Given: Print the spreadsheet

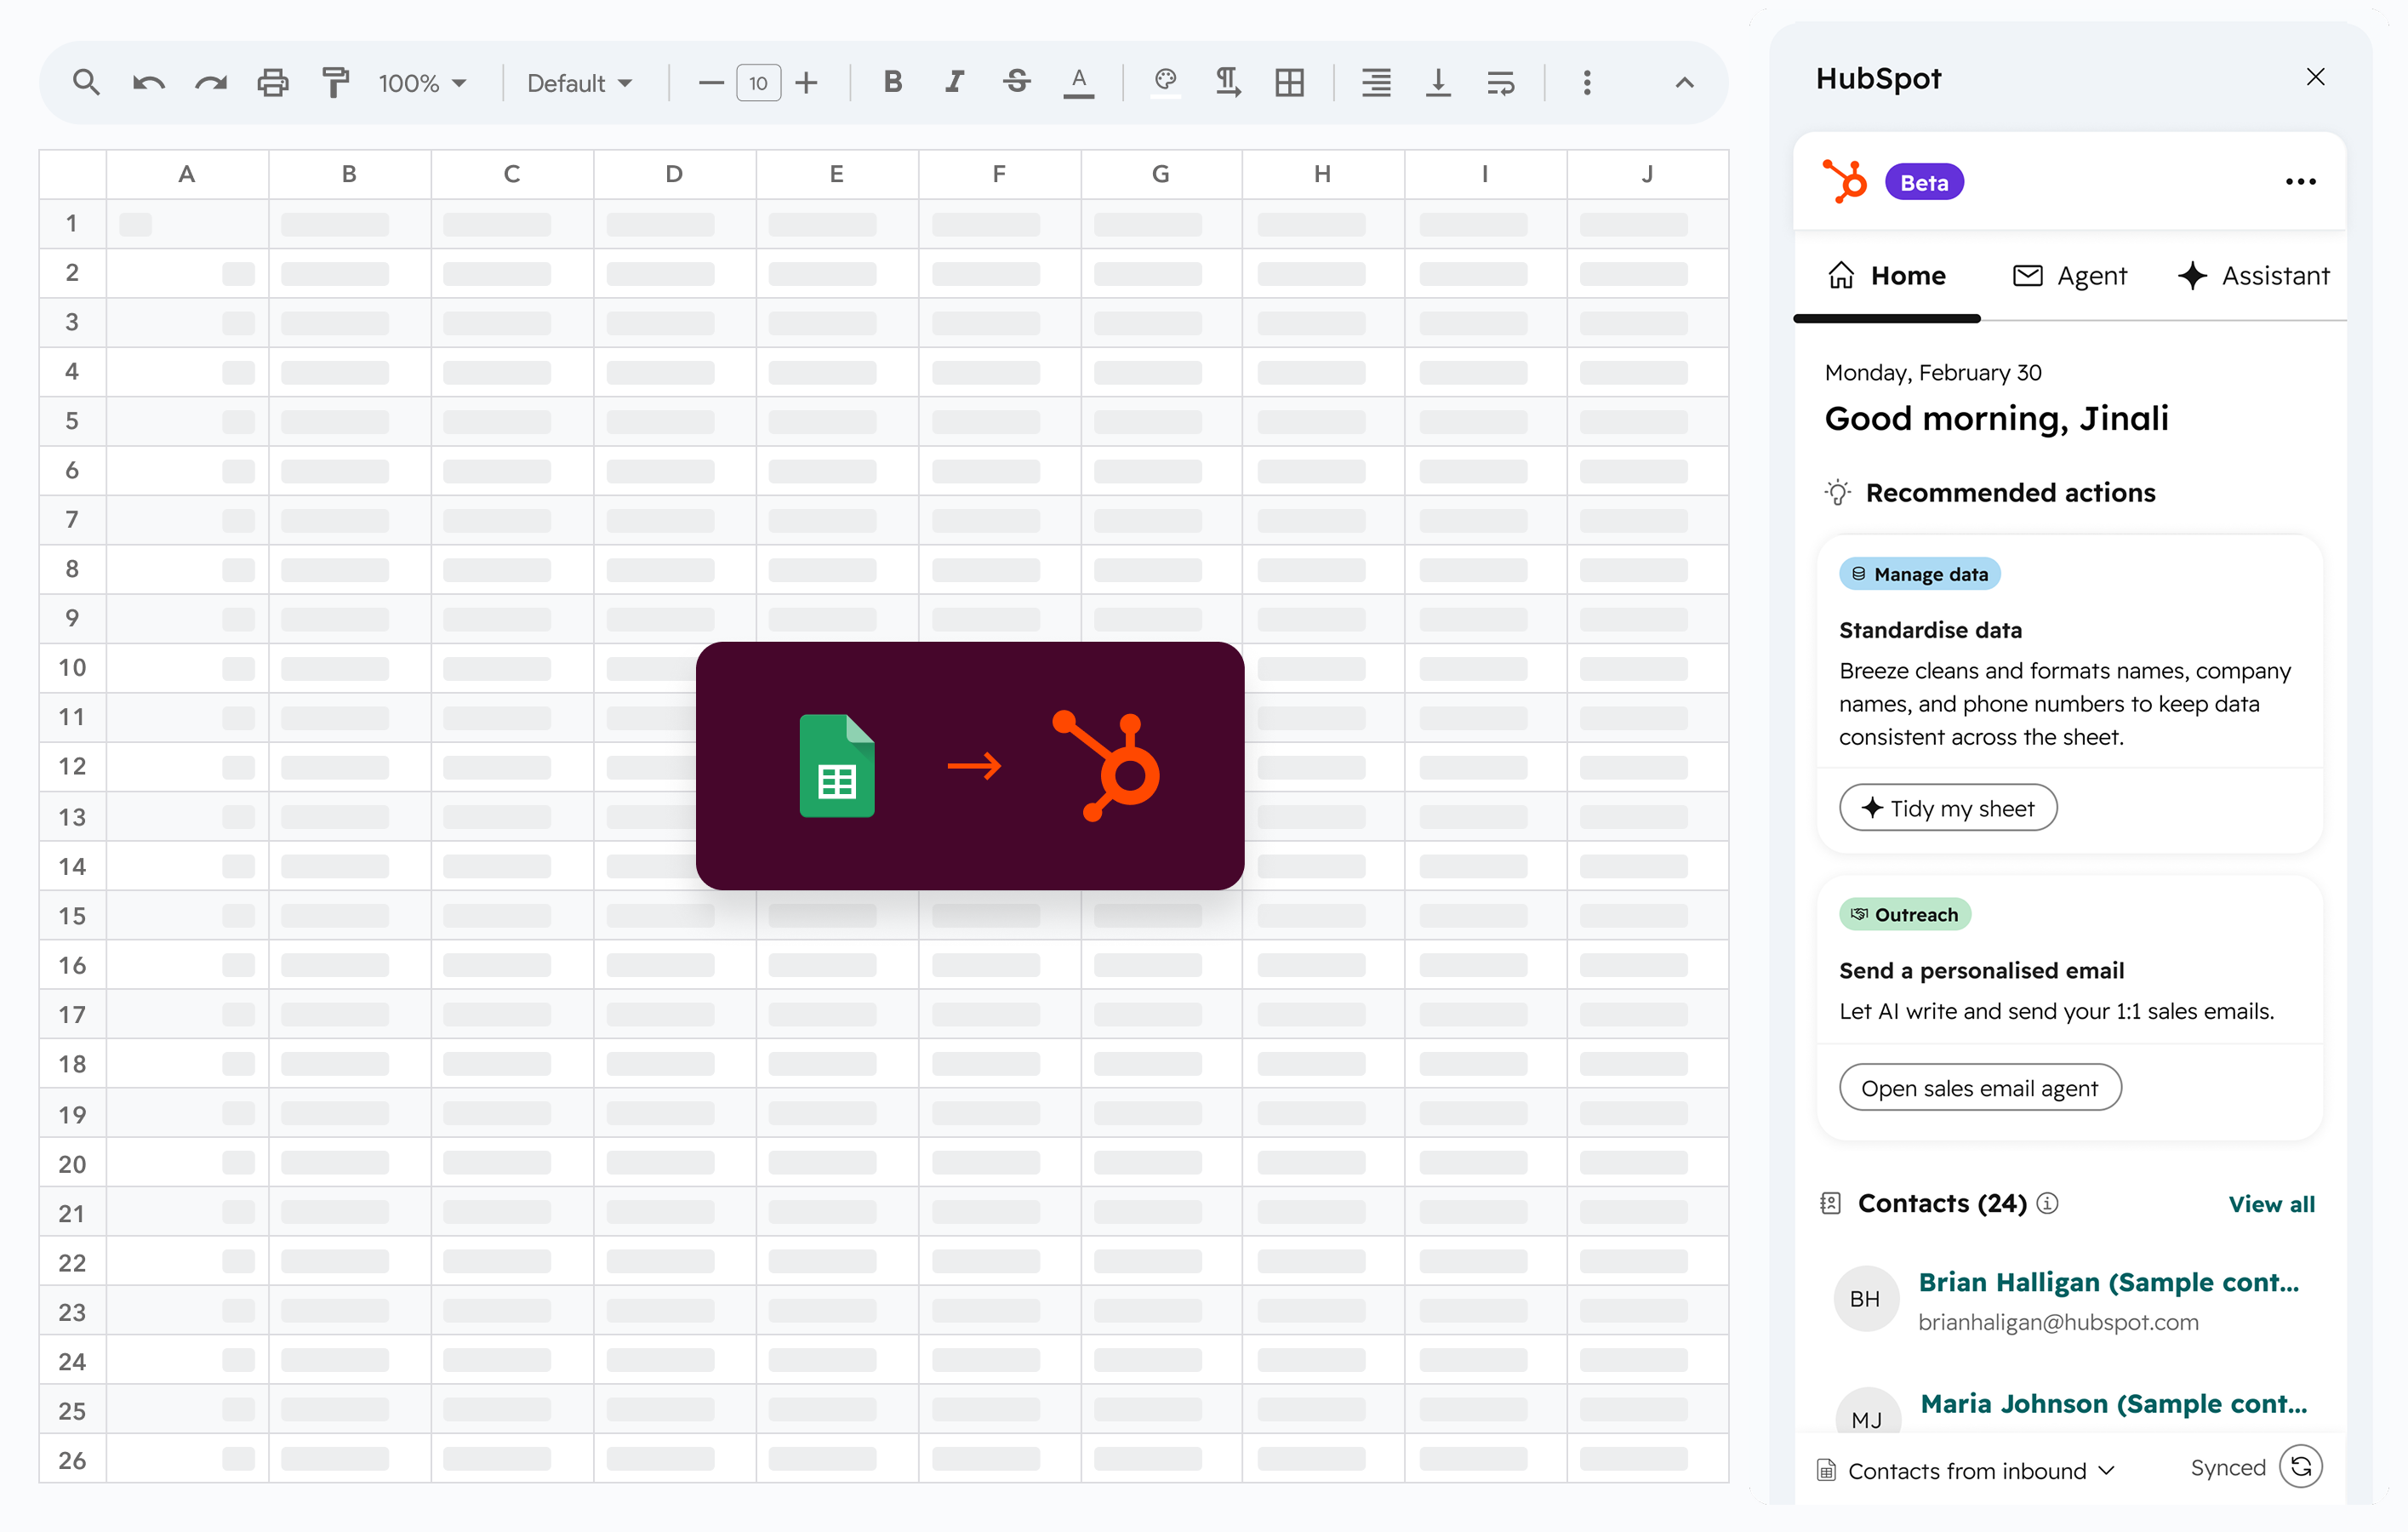Looking at the screenshot, I should (x=273, y=82).
